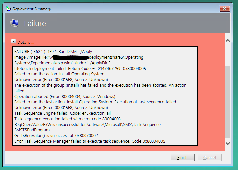Screen dimensions: 238x170
Task: Click the 'Litetouch deployment failed' line
Action: tap(80, 69)
